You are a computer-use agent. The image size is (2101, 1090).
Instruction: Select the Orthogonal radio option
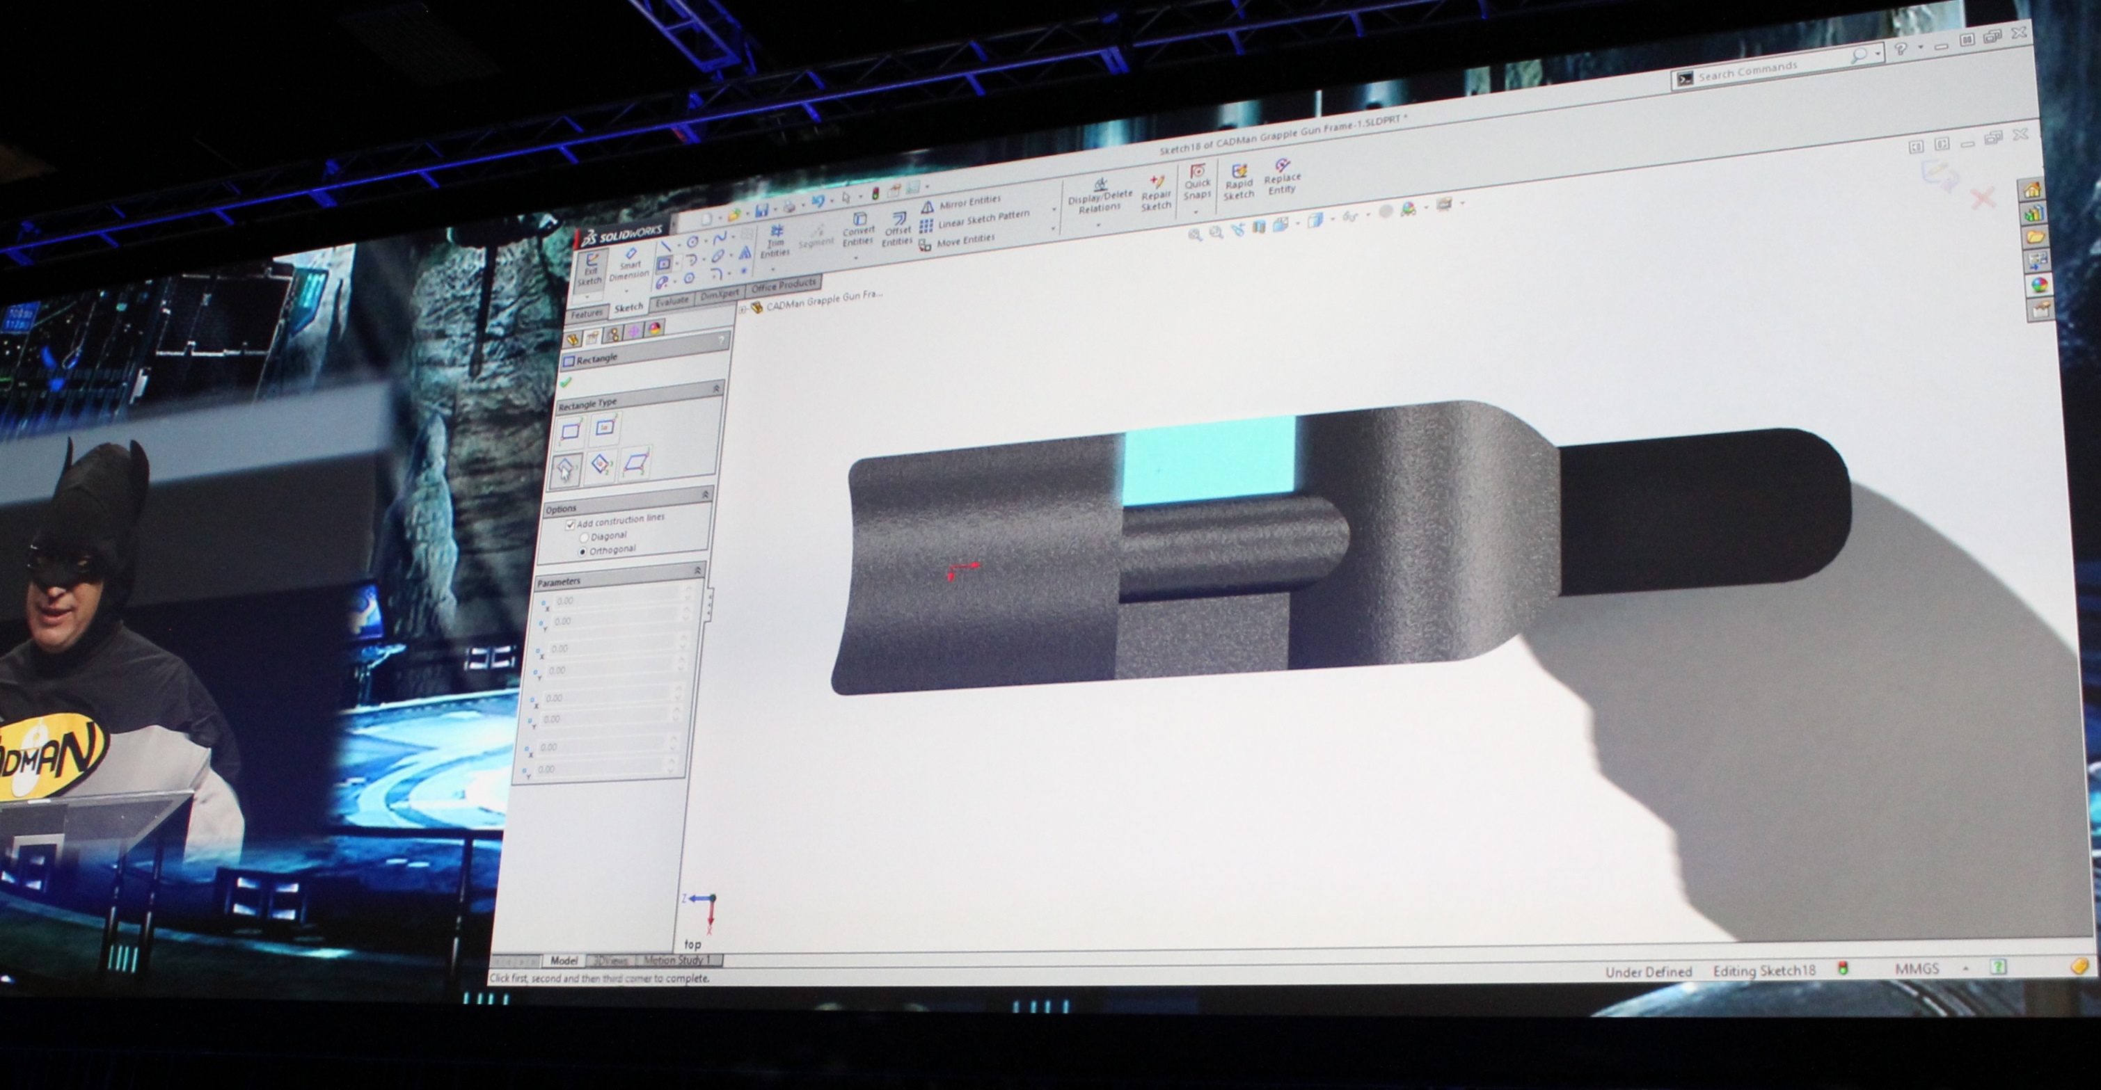pos(582,552)
